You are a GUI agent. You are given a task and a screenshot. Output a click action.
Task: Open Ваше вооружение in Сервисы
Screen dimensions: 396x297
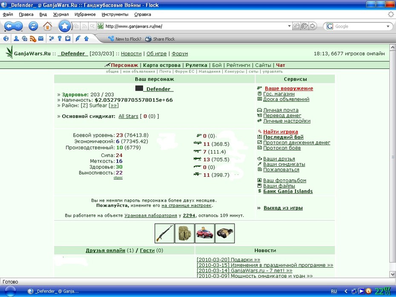coord(289,89)
